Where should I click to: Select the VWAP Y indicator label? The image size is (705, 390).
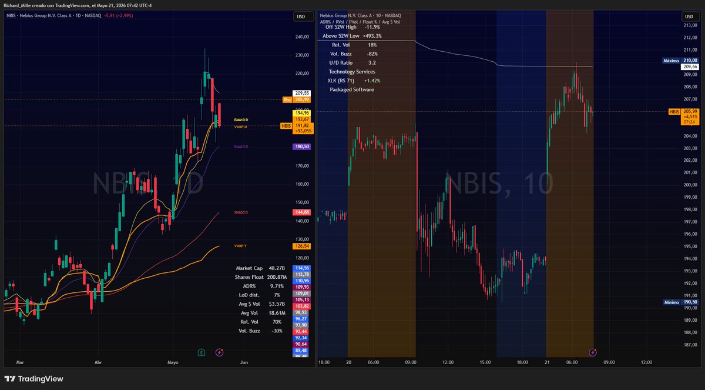pyautogui.click(x=240, y=246)
